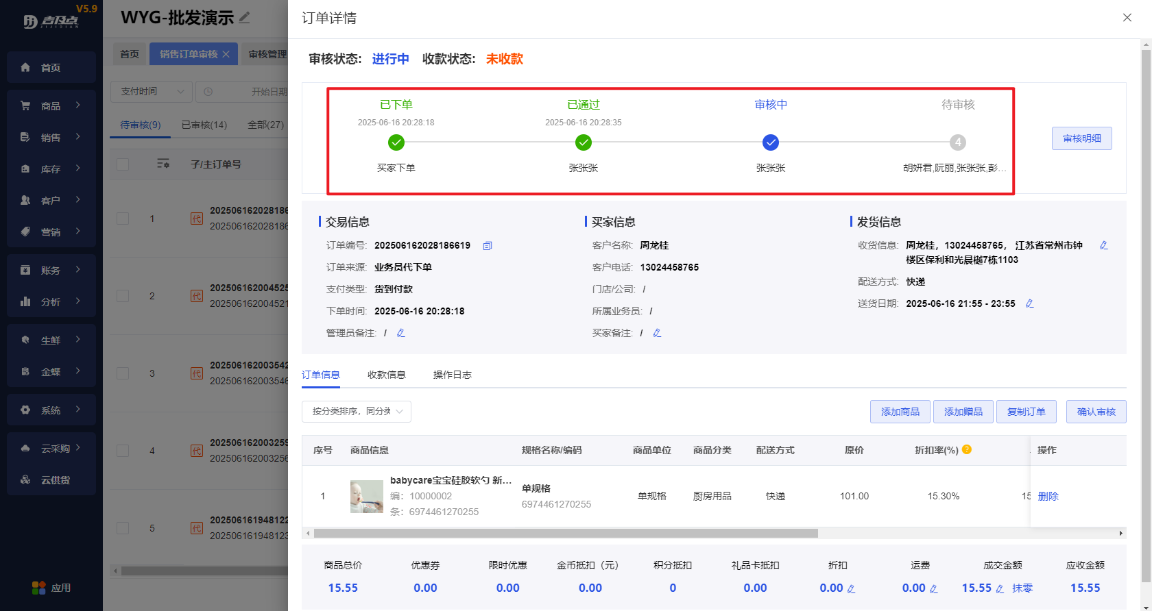Click the discount rate help icon
This screenshot has width=1152, height=611.
coord(967,449)
